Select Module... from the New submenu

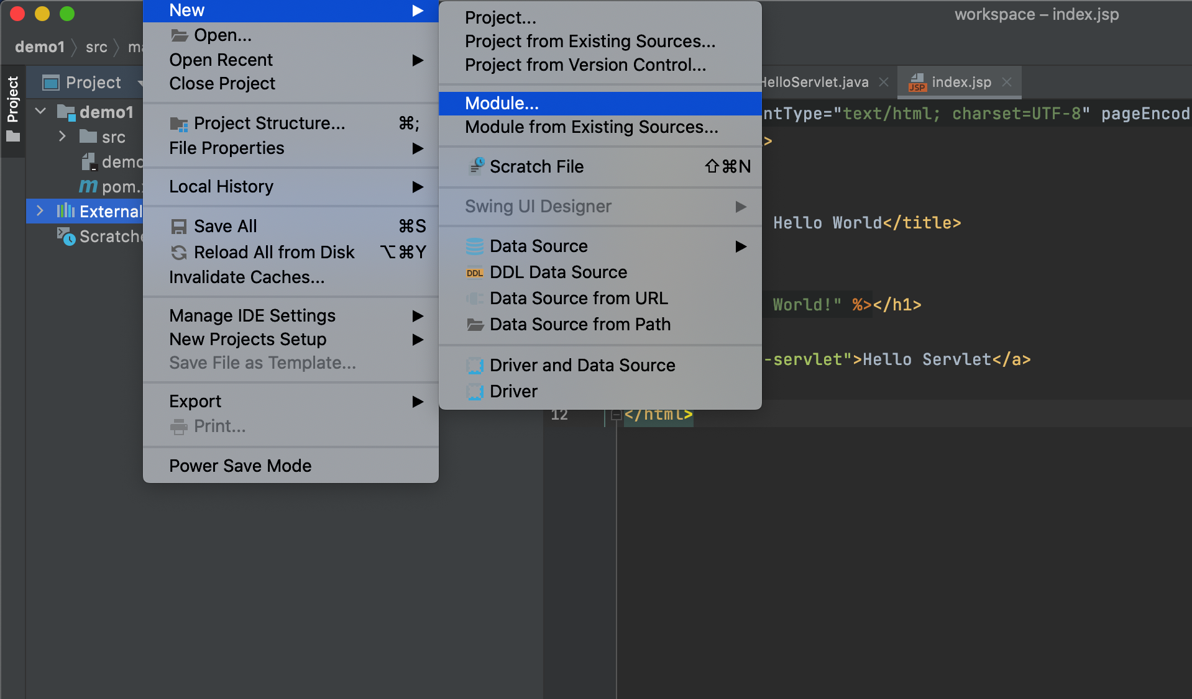pyautogui.click(x=502, y=103)
